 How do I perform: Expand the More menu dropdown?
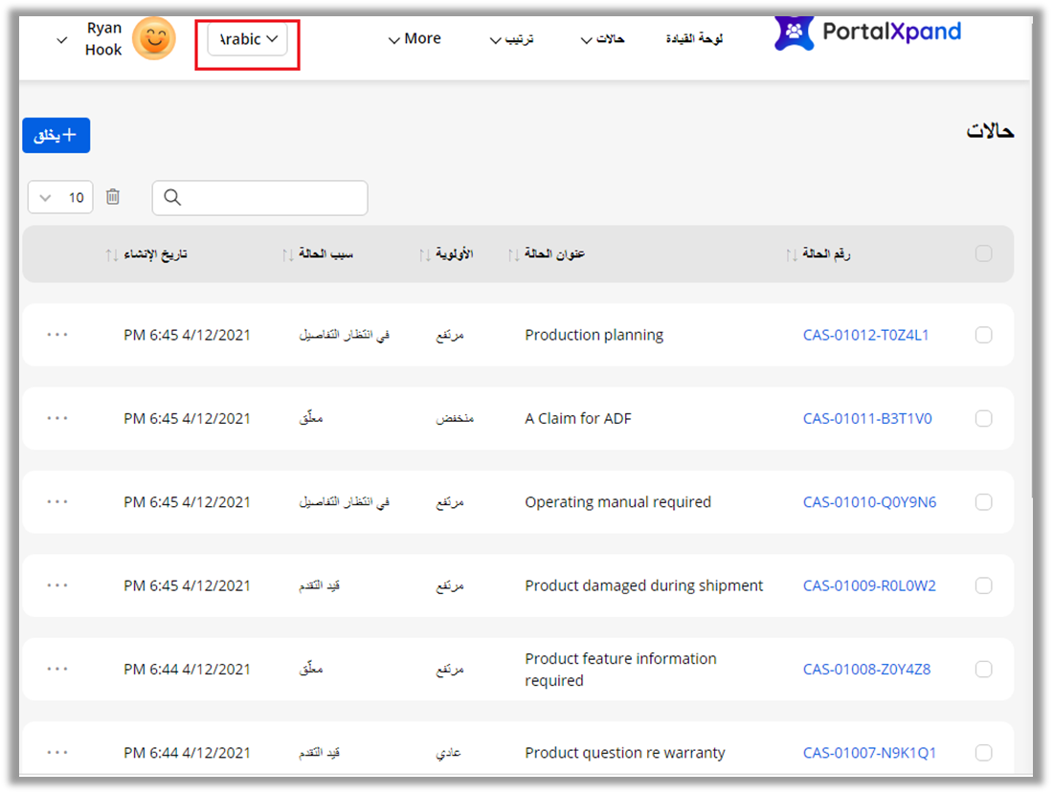(414, 39)
